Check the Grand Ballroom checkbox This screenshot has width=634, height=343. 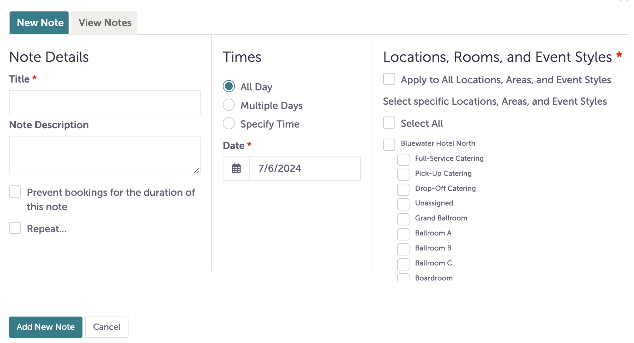coord(403,219)
